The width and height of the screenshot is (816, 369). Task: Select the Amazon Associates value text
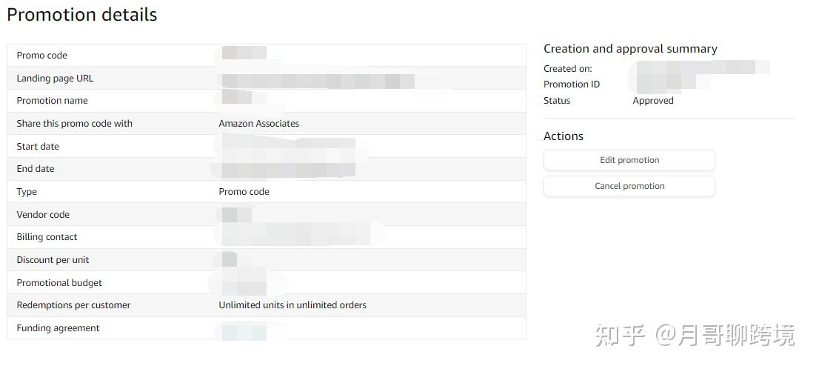coord(258,124)
